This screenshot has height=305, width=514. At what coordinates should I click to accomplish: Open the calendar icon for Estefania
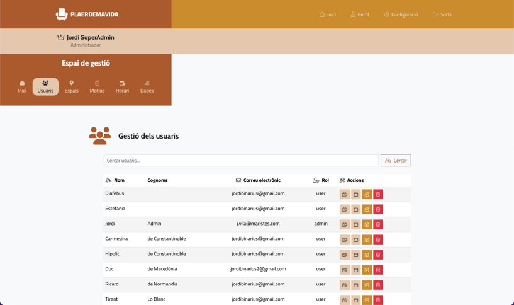click(355, 209)
